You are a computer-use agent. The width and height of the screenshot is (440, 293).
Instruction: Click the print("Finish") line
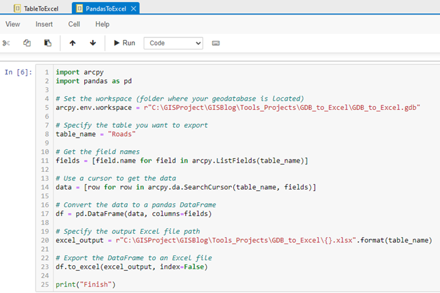pyautogui.click(x=86, y=284)
